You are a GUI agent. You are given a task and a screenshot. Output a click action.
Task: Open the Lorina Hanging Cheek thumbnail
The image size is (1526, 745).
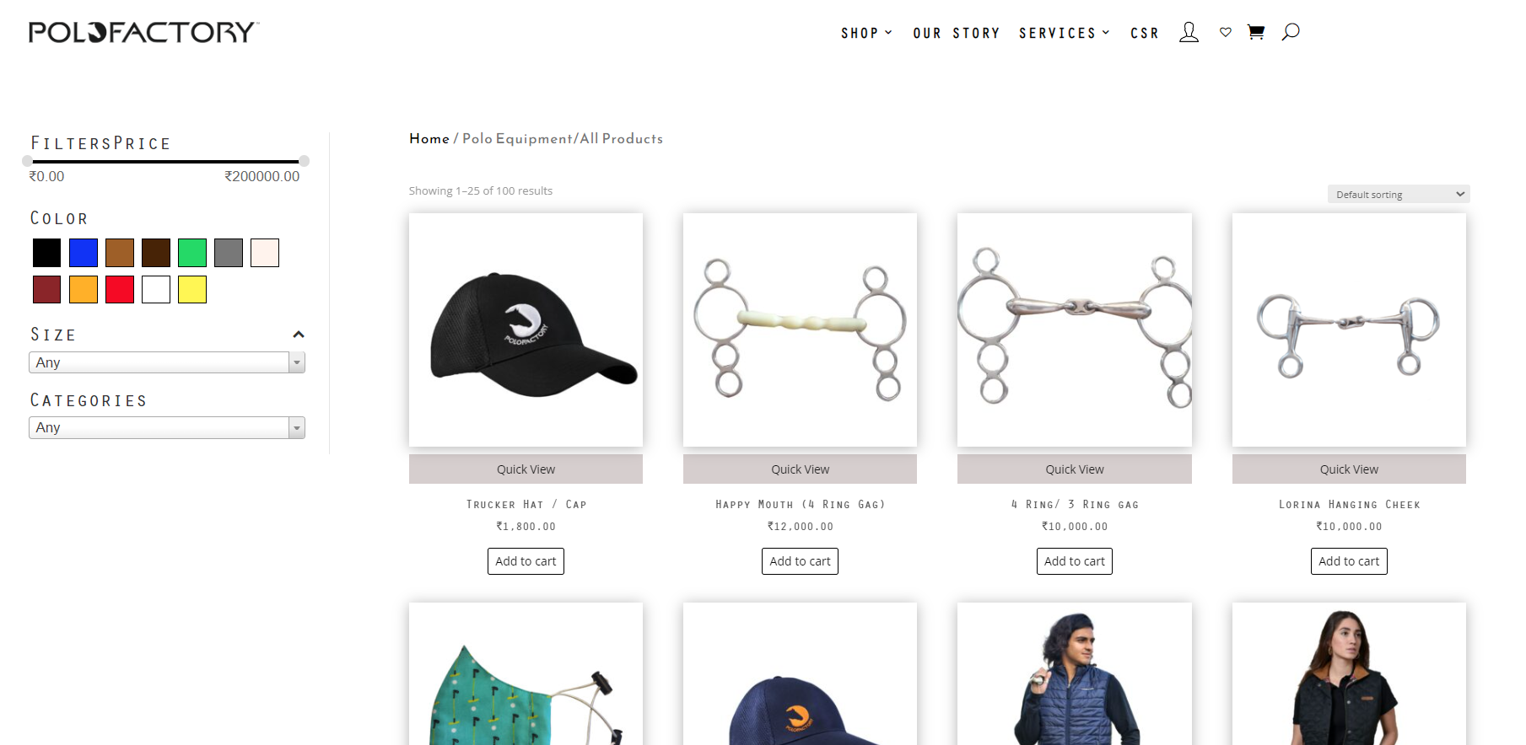1349,330
